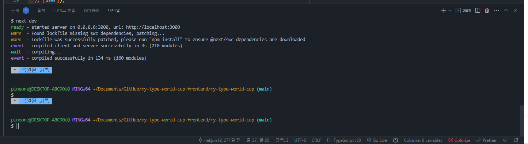Open the GITLENS panel tab
Viewport: 528px width, 144px height.
point(91,11)
